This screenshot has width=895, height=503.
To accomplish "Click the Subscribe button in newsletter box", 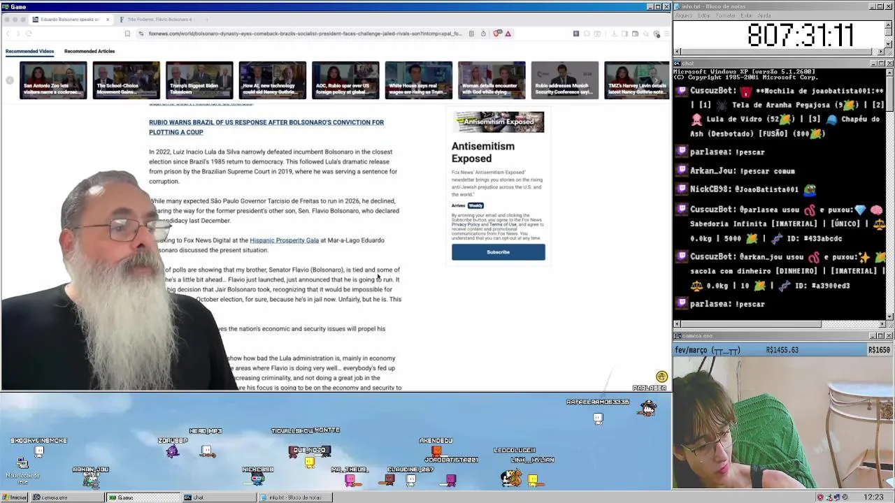I will click(x=498, y=252).
